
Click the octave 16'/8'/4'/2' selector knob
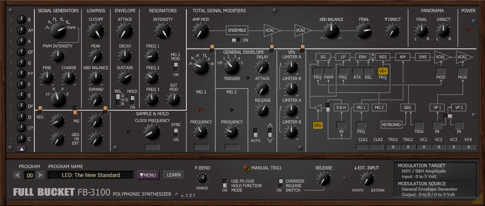tap(58, 99)
